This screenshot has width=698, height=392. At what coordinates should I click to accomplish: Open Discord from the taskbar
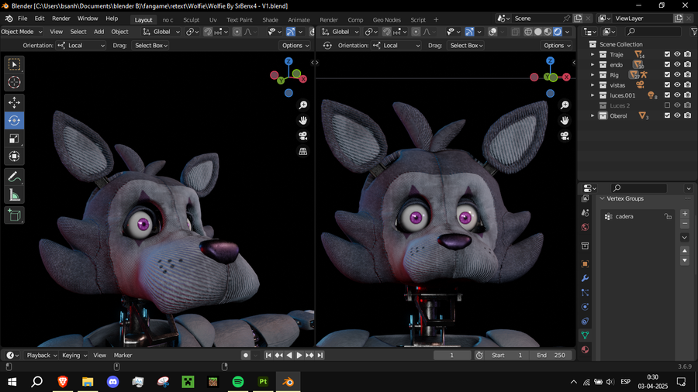point(113,382)
